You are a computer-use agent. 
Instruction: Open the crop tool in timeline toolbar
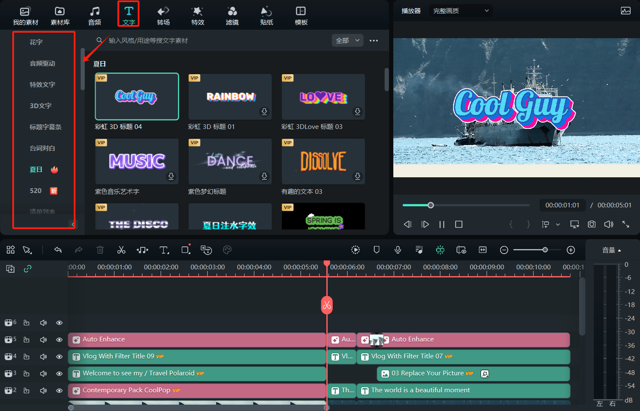pos(186,250)
